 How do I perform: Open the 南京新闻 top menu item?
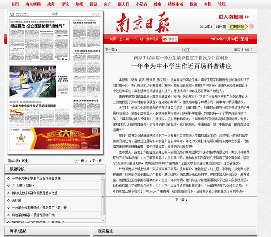click(x=33, y=4)
